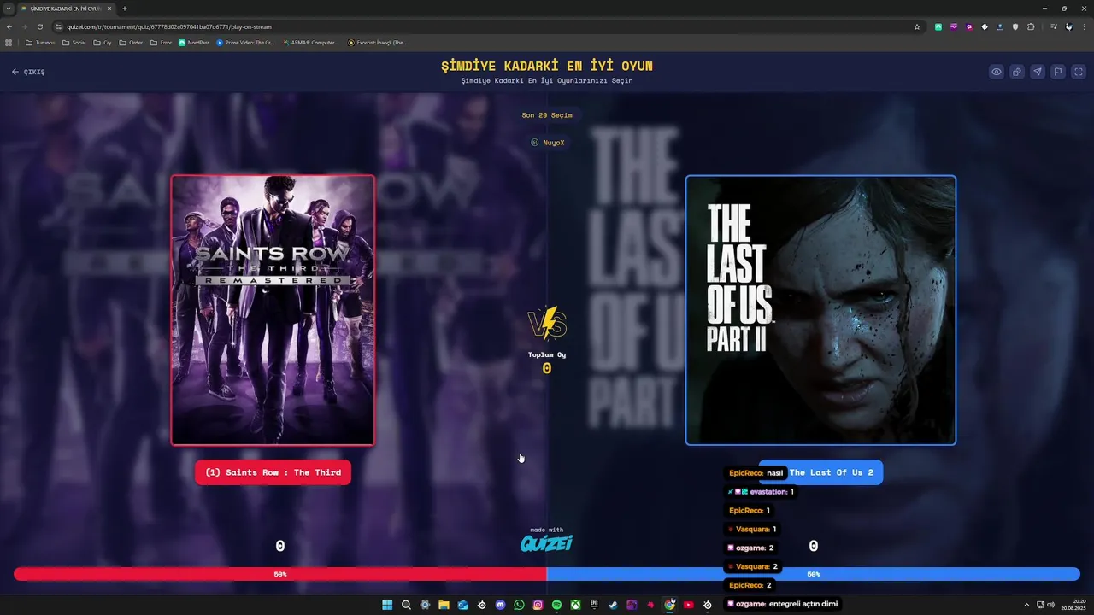Go back with the browser back arrow
This screenshot has width=1094, height=615.
(x=9, y=26)
